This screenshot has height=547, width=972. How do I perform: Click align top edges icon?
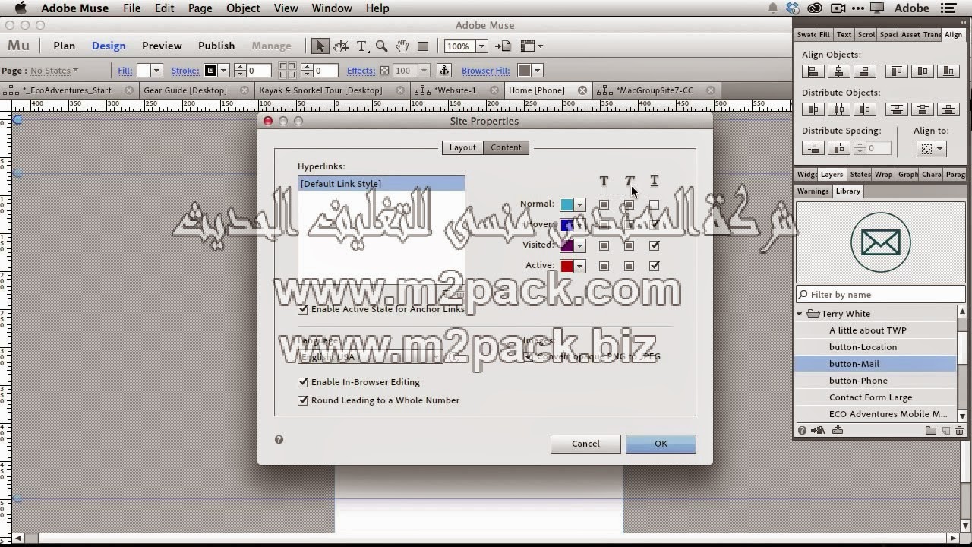[x=896, y=71]
